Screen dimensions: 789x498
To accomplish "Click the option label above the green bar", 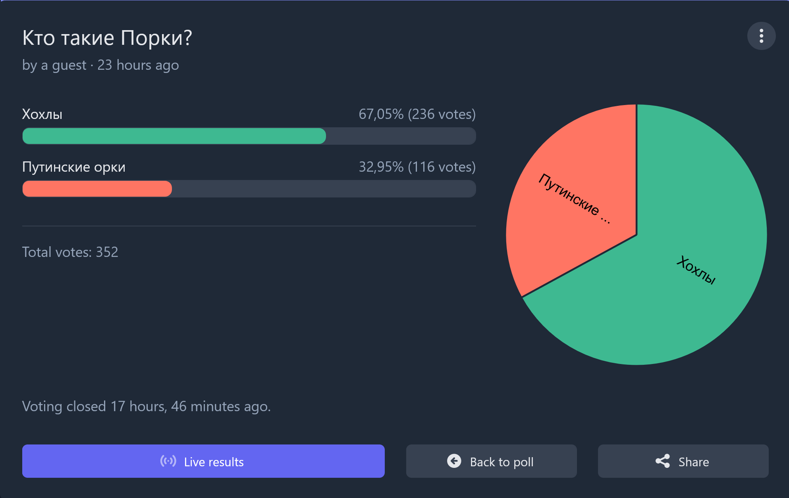I will [42, 114].
